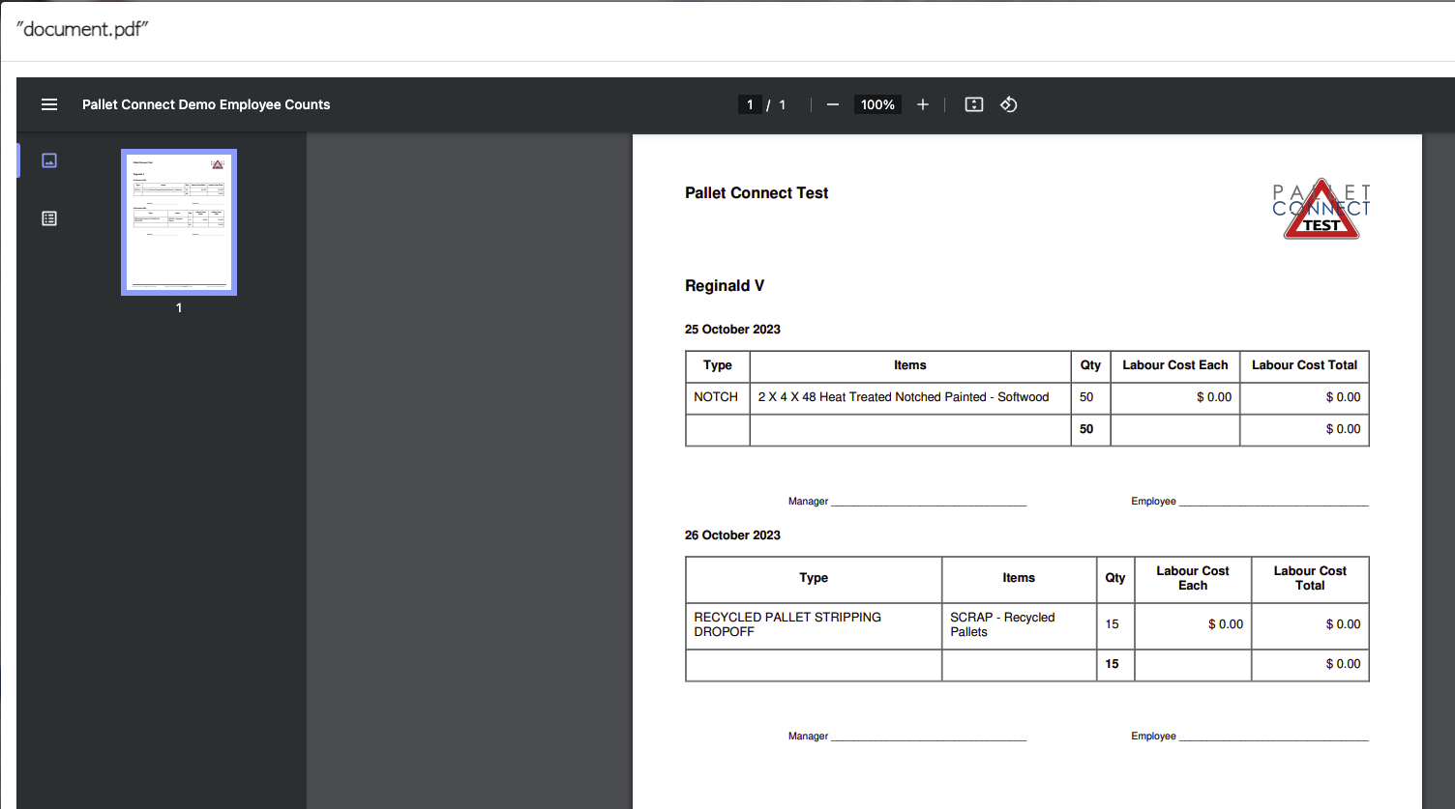Click the Pallet Connect Test logo

(x=1321, y=210)
